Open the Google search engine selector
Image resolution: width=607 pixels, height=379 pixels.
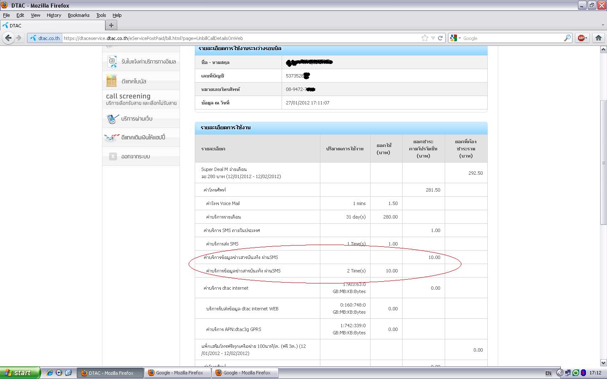455,38
